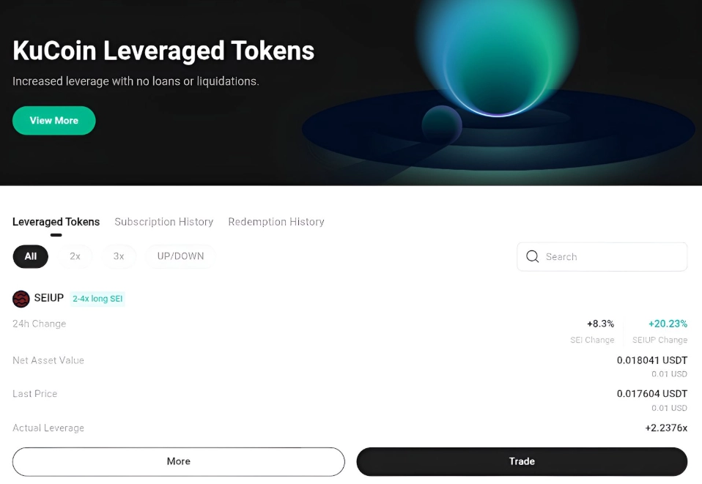
Task: Click the View More button
Action: coord(53,120)
